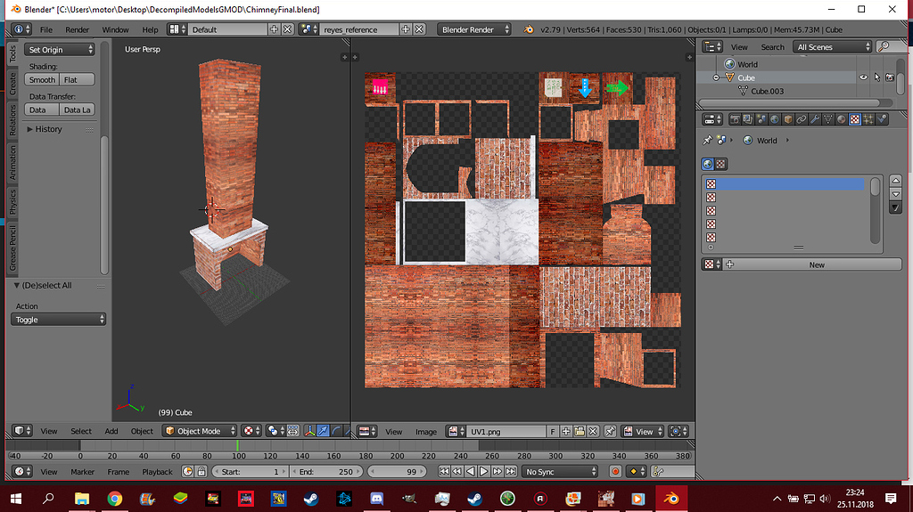Open the Constraints properties tab (chain icon)
Viewport: 913px width, 512px height.
coord(802,119)
